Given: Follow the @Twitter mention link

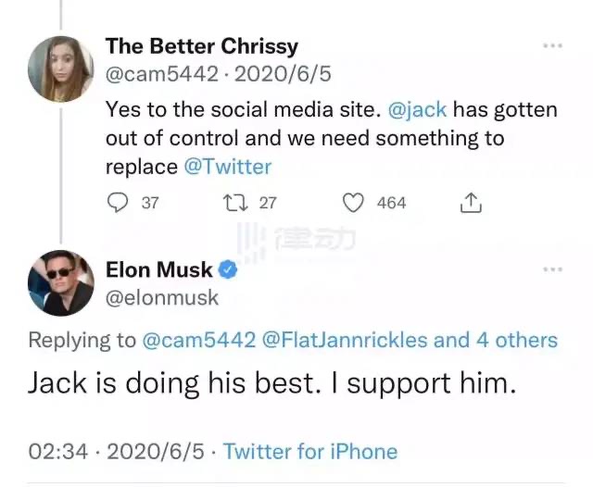Looking at the screenshot, I should 228,167.
